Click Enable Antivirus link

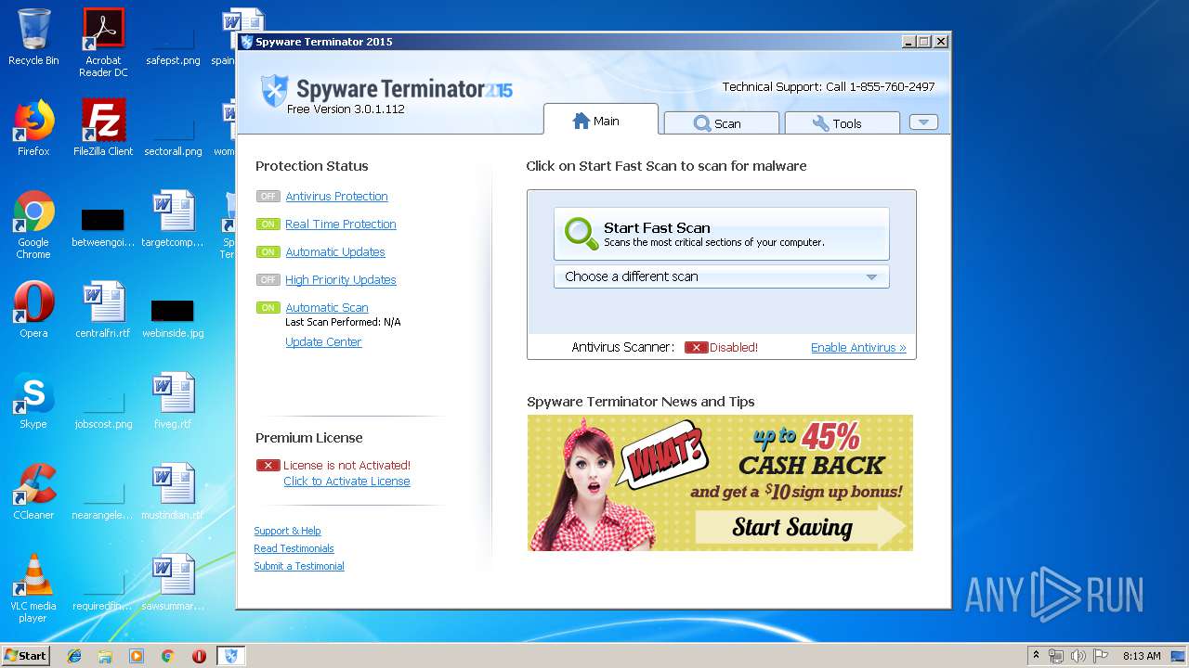tap(858, 348)
